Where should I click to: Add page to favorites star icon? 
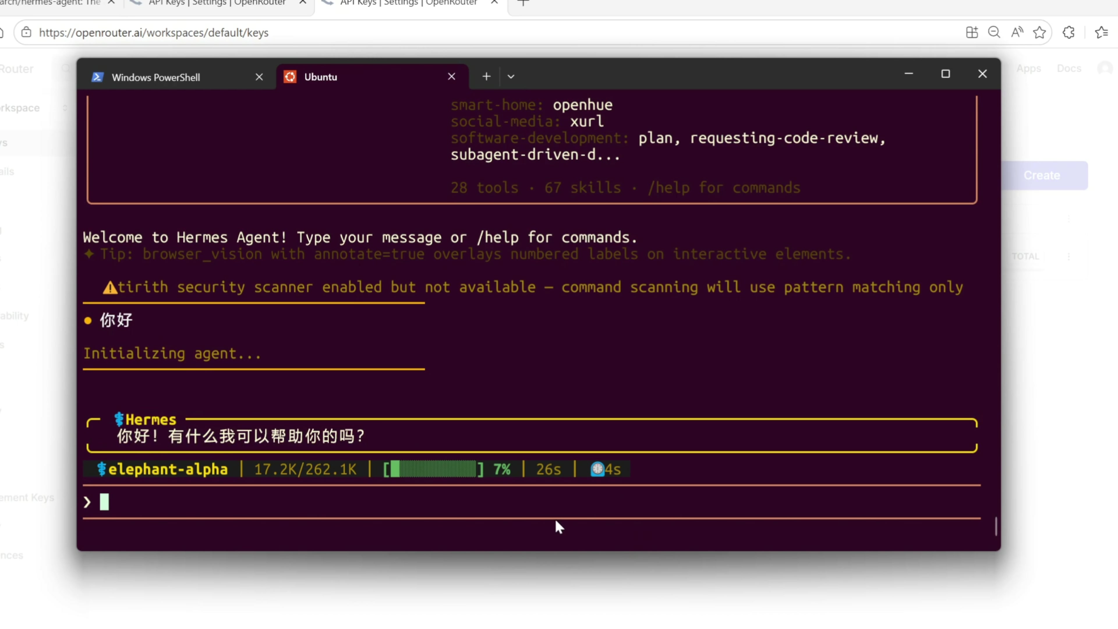click(x=1039, y=33)
